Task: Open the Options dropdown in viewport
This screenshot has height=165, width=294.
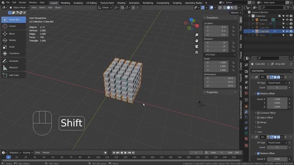Action: 235,12
